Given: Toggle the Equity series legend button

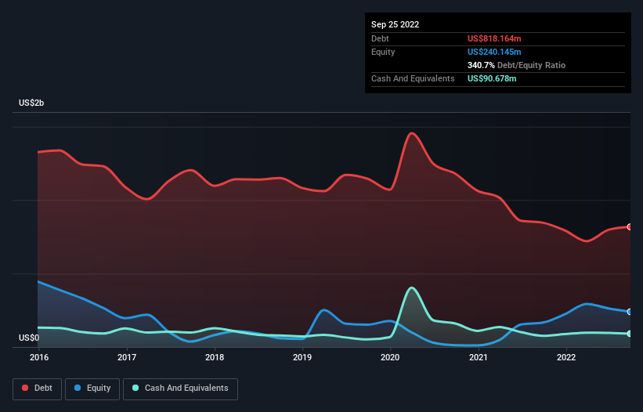Looking at the screenshot, I should click(92, 389).
